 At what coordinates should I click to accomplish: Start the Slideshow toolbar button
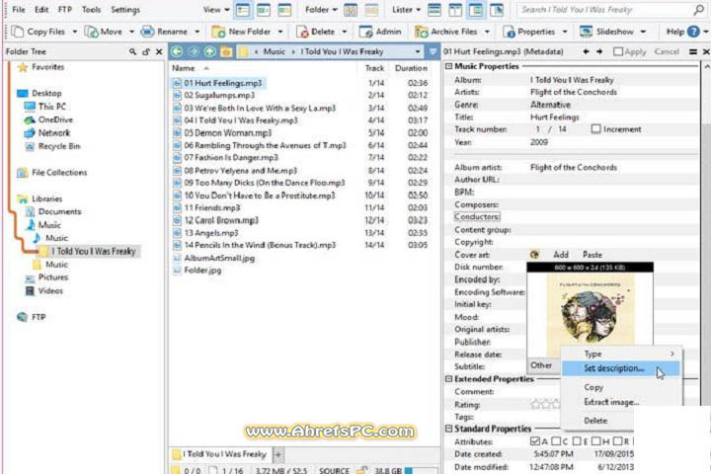point(607,32)
